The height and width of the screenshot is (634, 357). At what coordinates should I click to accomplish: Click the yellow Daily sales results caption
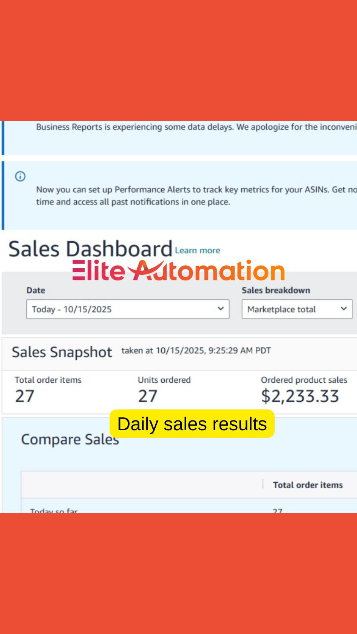click(x=192, y=424)
